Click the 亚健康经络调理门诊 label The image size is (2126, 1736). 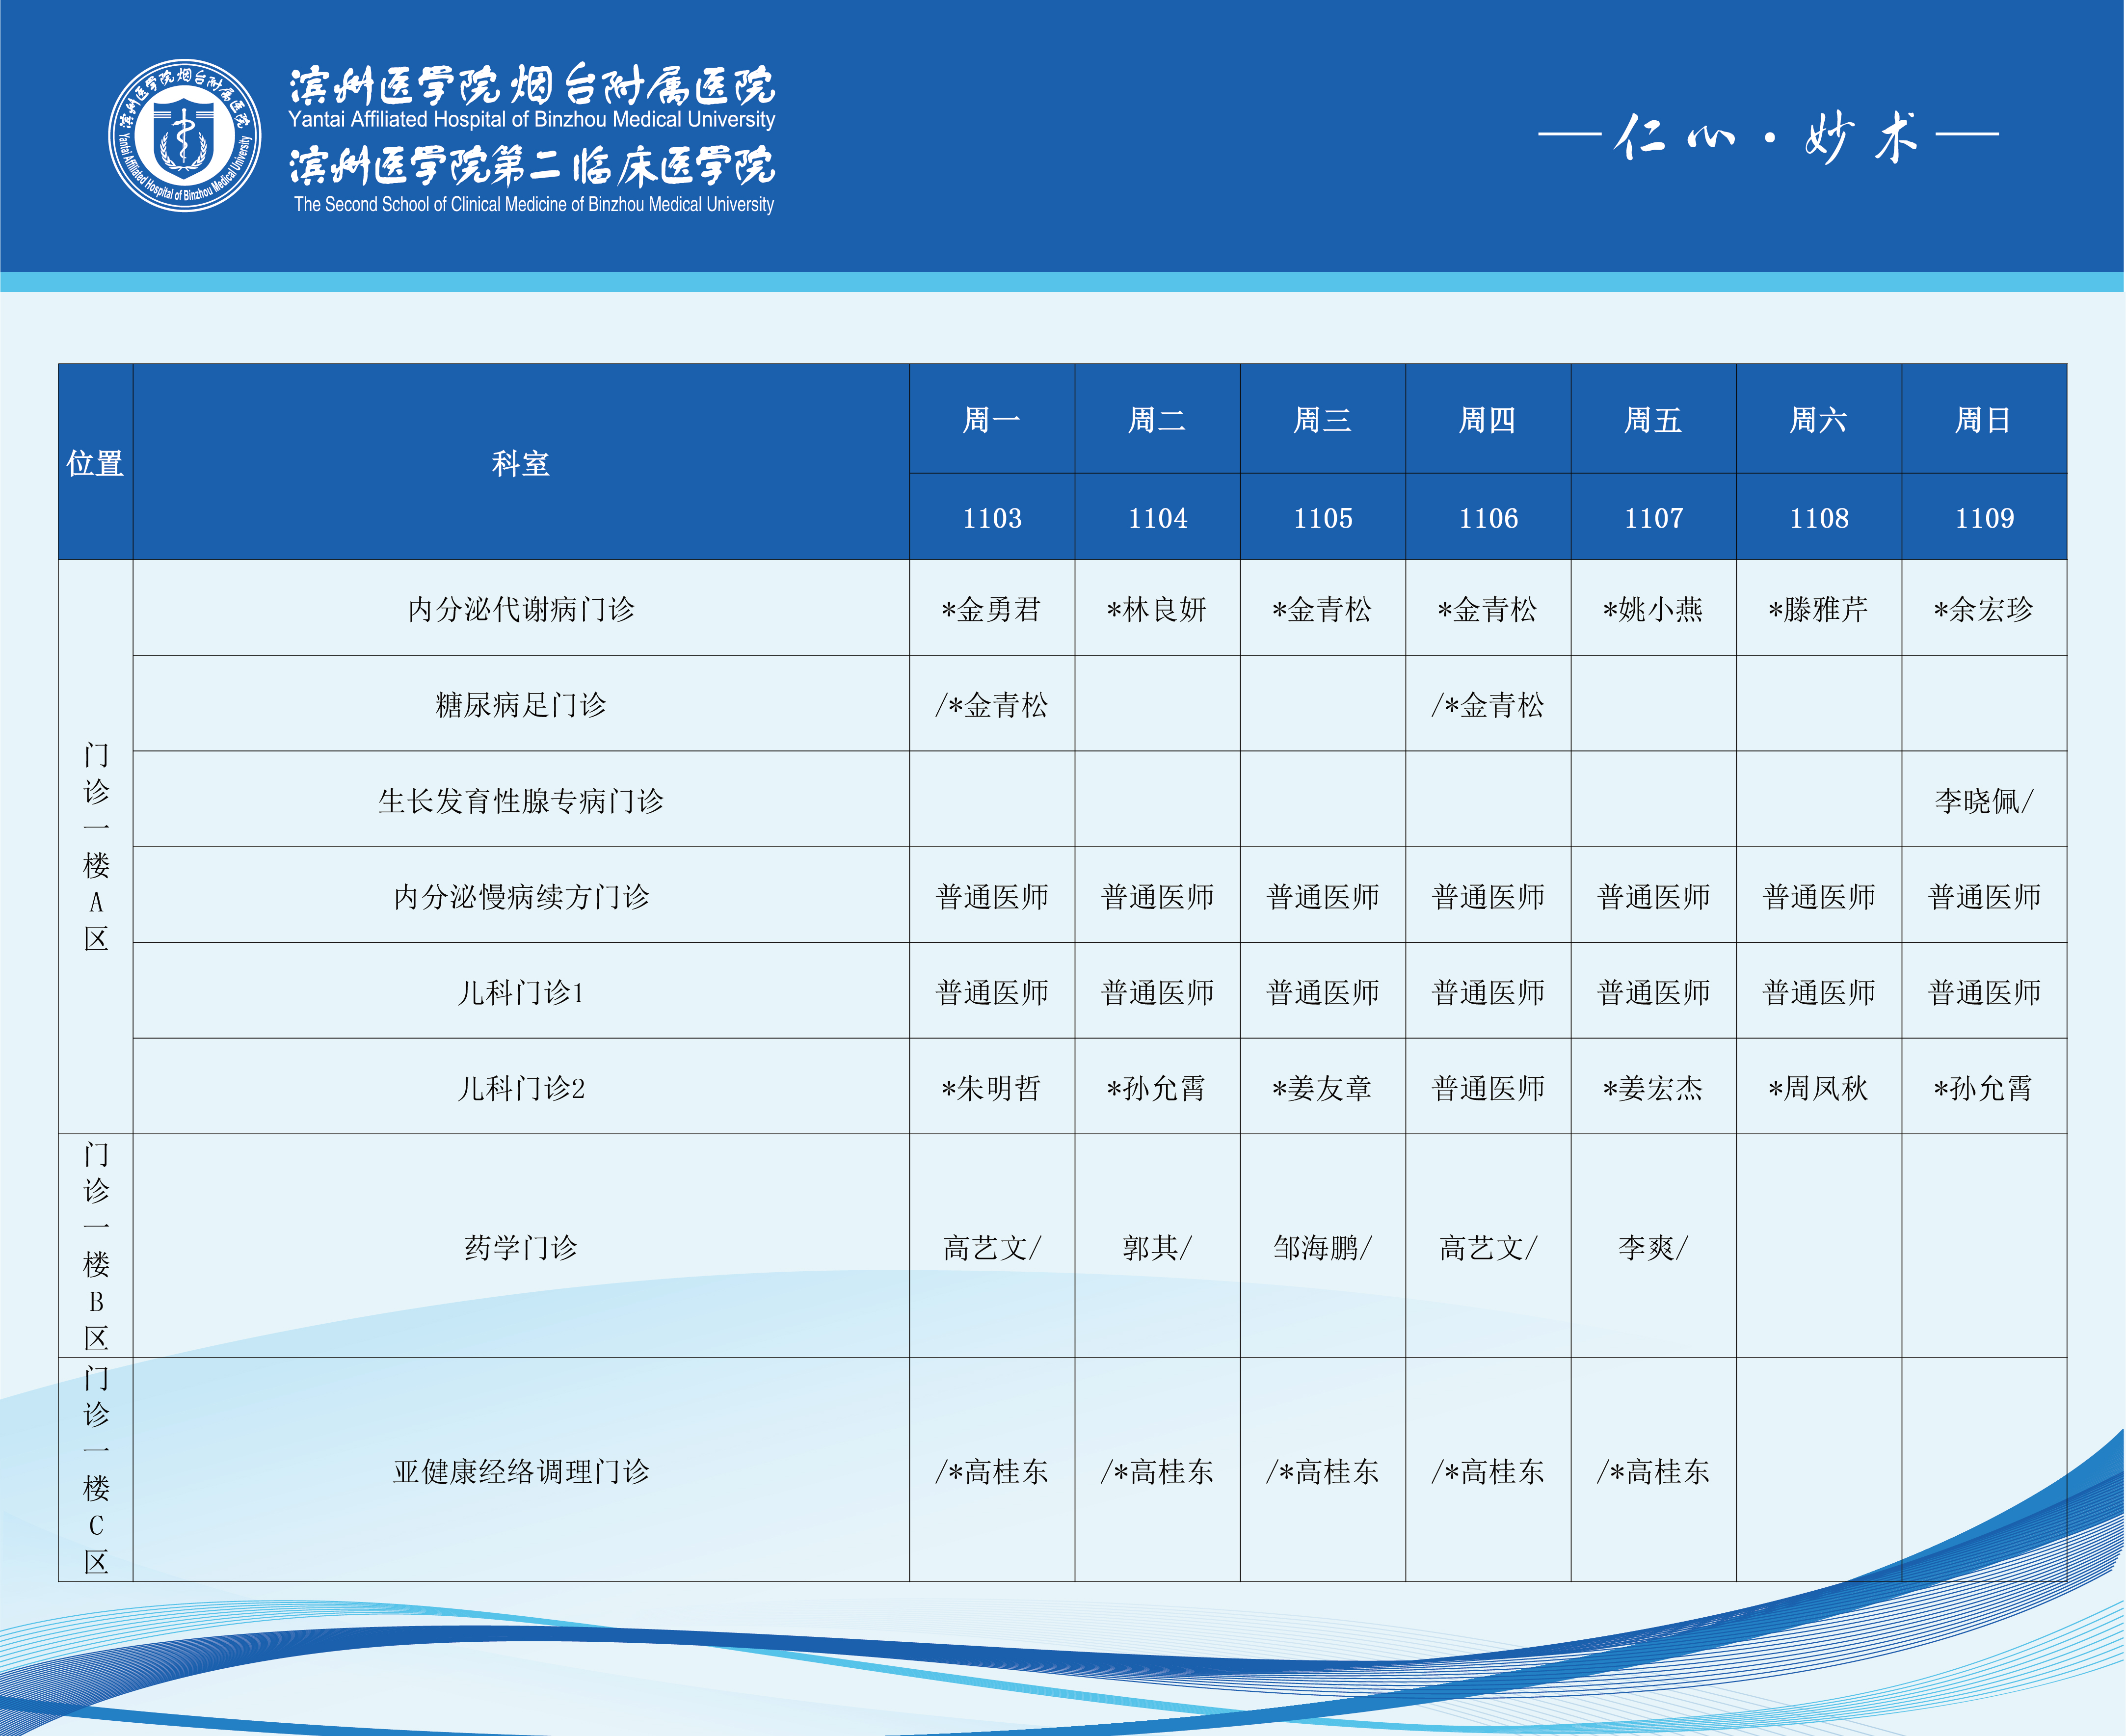520,1471
